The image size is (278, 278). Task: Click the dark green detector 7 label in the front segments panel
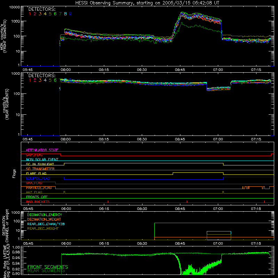click(x=60, y=14)
